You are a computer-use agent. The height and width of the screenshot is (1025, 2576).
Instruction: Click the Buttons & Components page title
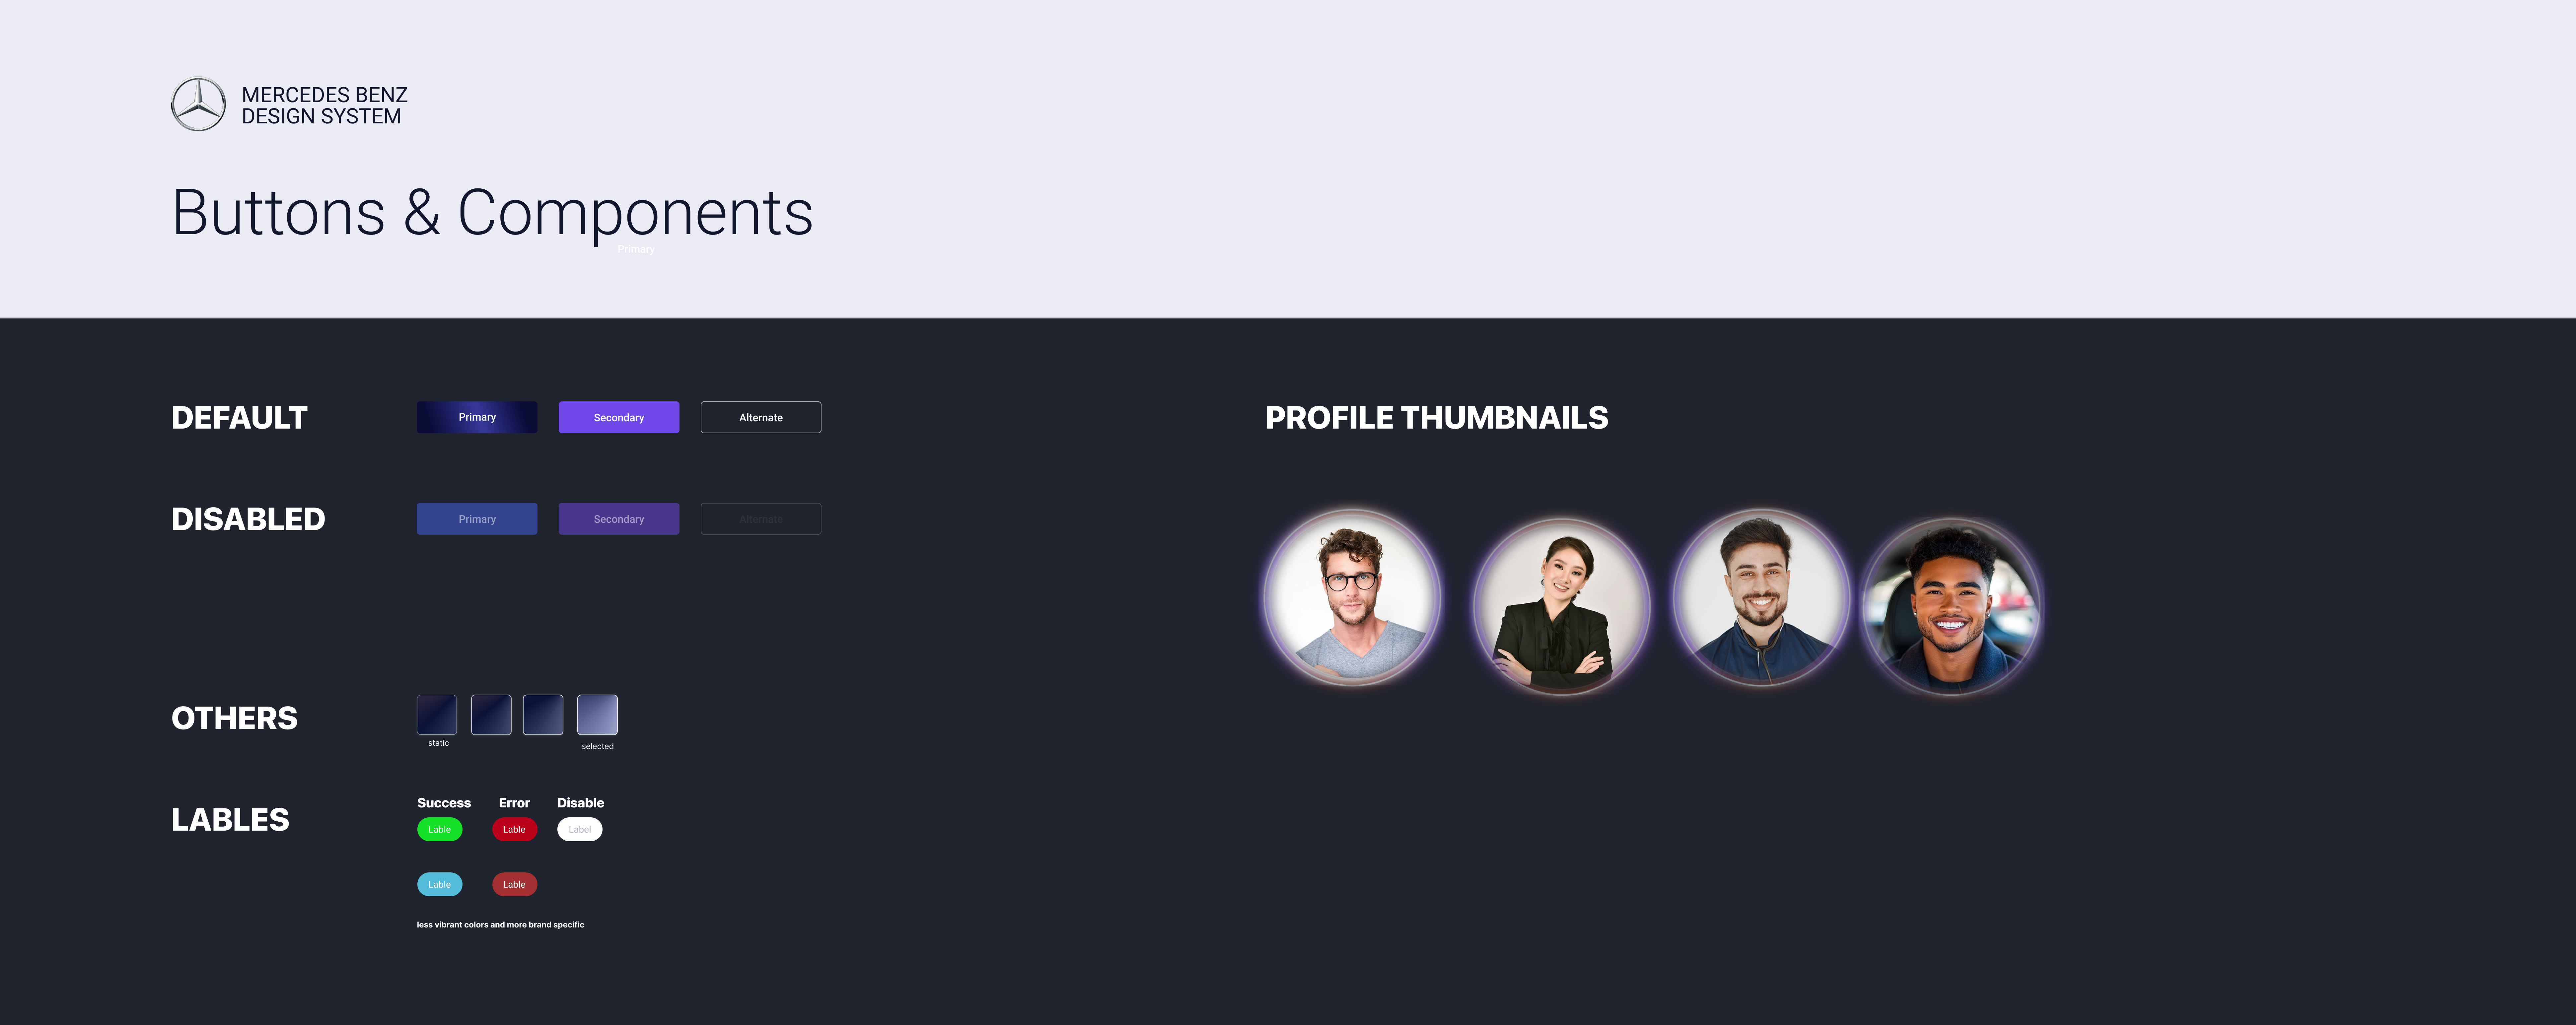pos(492,213)
